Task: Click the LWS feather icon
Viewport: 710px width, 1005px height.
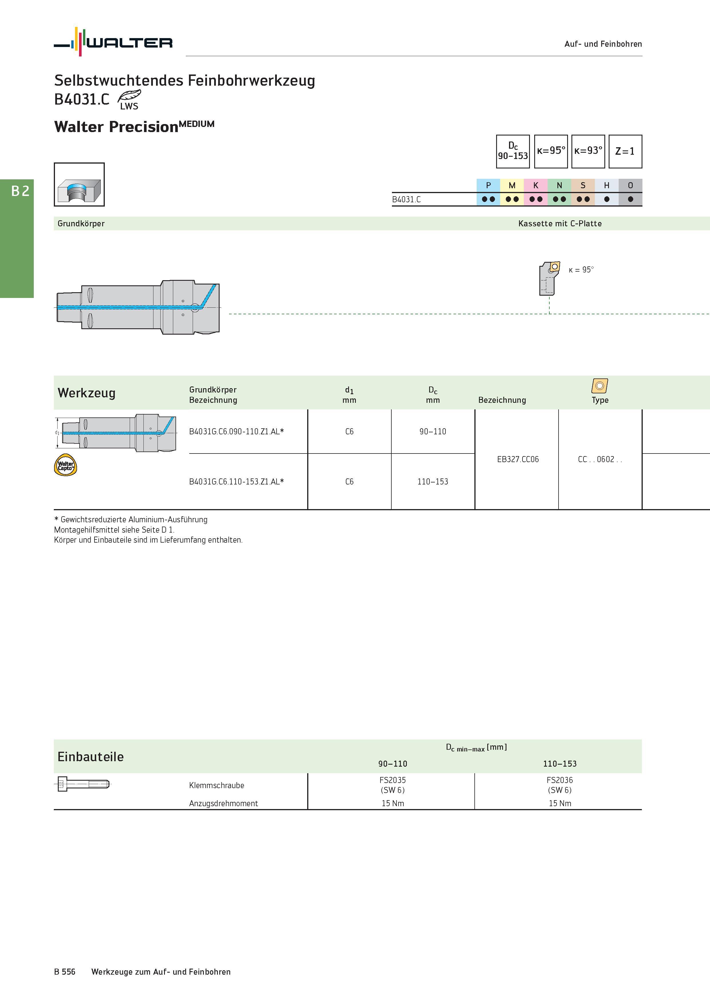Action: 129,99
